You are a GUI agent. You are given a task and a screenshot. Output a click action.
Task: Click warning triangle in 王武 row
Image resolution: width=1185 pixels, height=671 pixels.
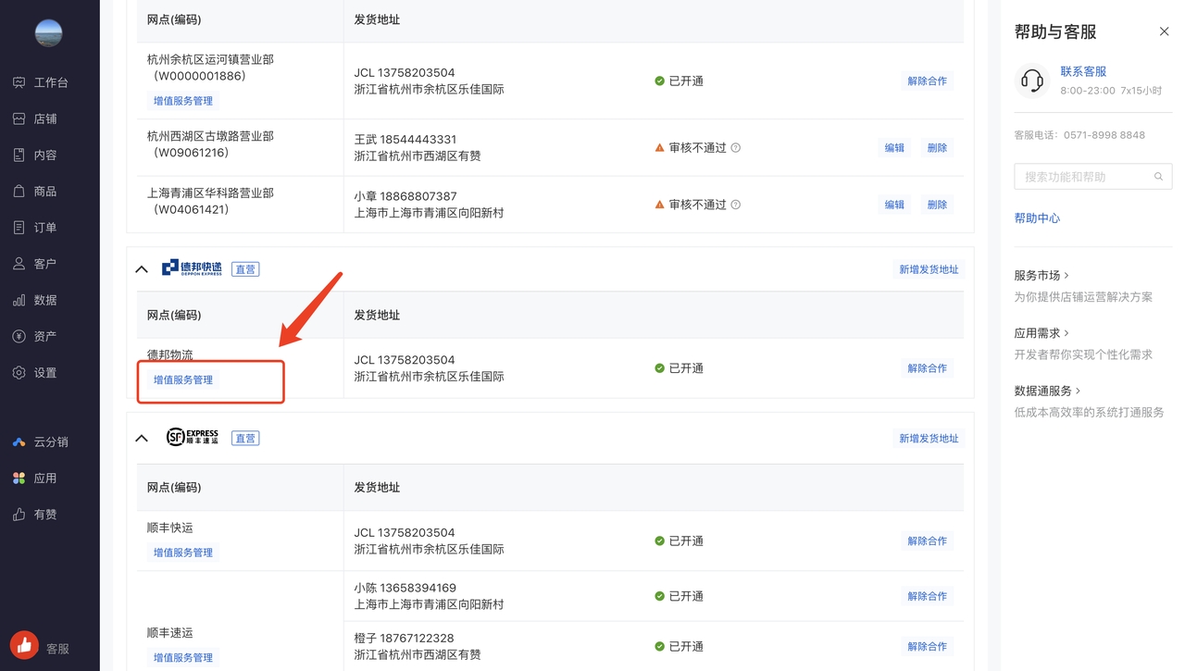click(x=659, y=147)
